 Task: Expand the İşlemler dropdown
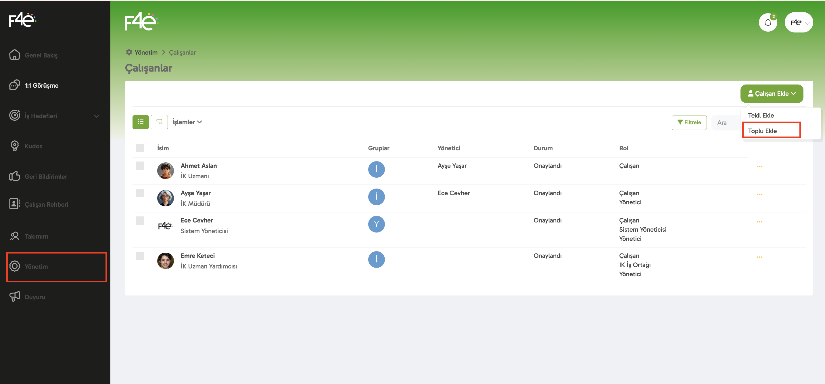click(x=187, y=122)
